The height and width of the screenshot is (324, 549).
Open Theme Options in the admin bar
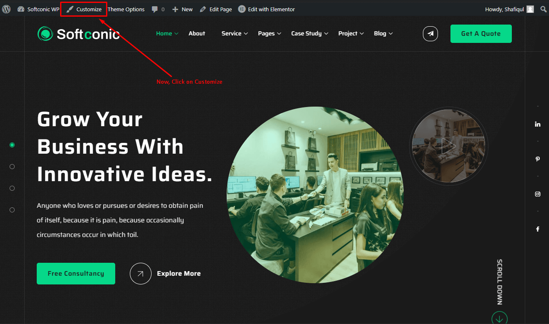coord(126,9)
